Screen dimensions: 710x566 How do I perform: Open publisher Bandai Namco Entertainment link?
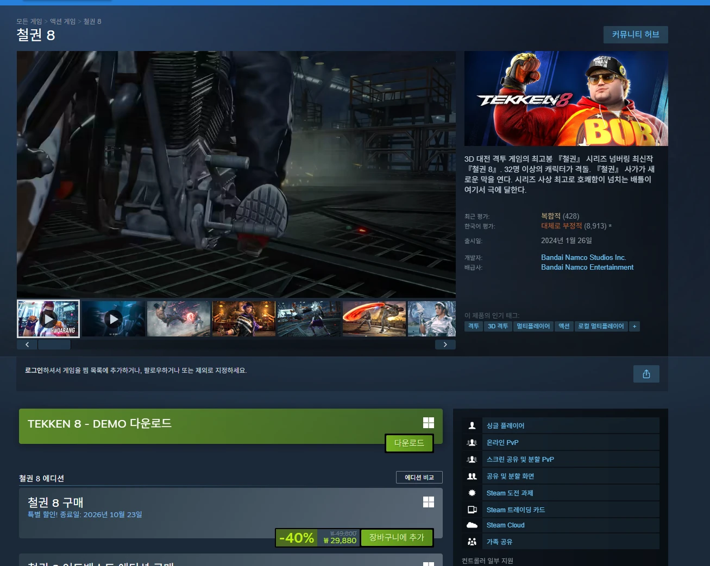point(587,268)
